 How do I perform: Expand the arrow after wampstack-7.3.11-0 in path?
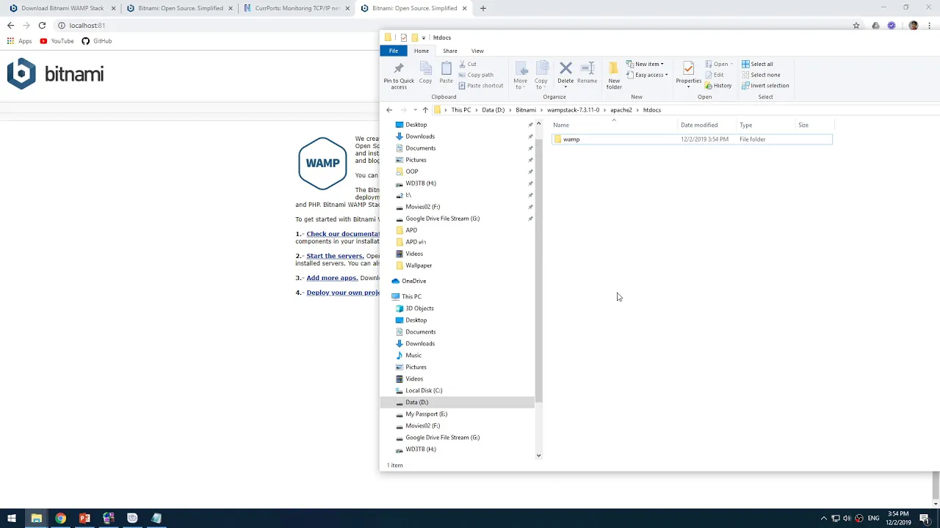pyautogui.click(x=605, y=110)
